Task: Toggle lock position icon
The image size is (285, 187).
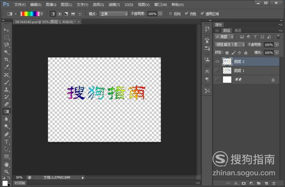Action: (x=239, y=53)
